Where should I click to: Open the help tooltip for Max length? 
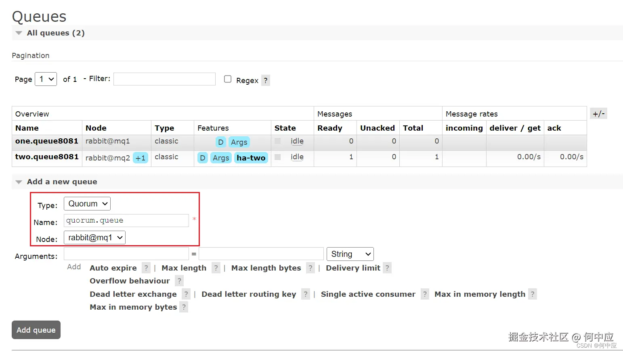pyautogui.click(x=216, y=268)
